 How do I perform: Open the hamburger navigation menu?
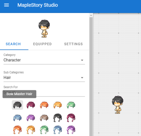coord(6,5)
